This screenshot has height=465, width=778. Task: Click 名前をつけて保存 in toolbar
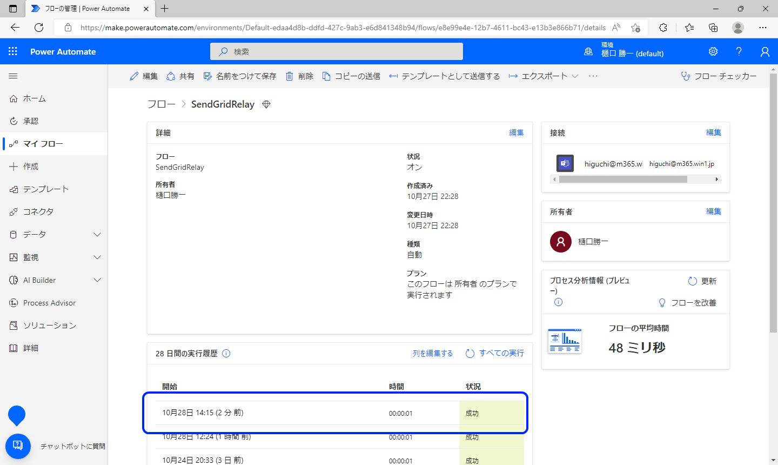240,76
